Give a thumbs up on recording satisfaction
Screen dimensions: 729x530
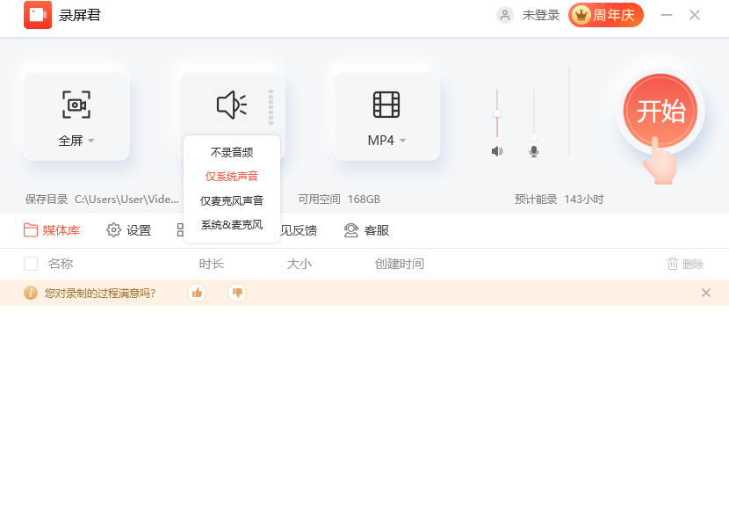point(197,293)
